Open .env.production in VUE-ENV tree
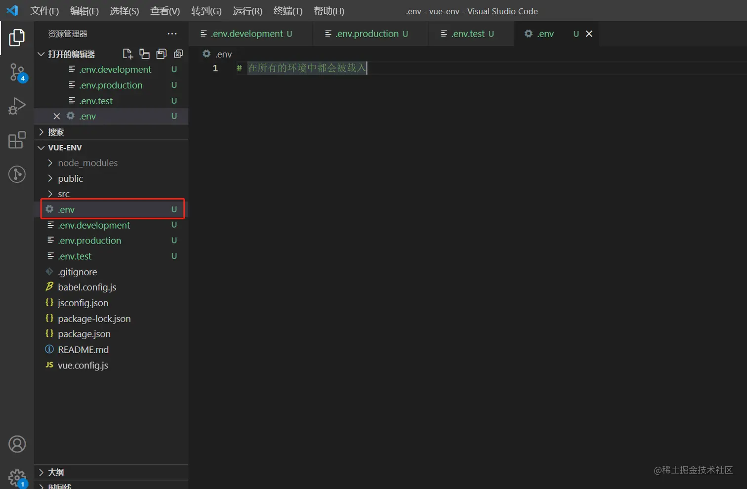This screenshot has width=747, height=489. [x=112, y=241]
